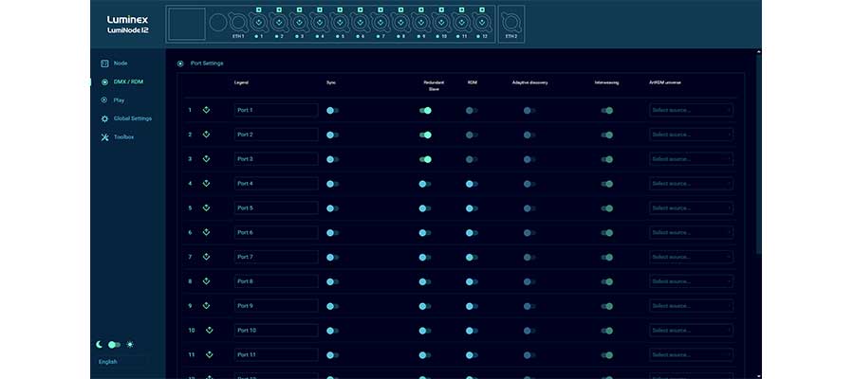Click port 6 direction arrow icon
The width and height of the screenshot is (854, 379).
[206, 232]
